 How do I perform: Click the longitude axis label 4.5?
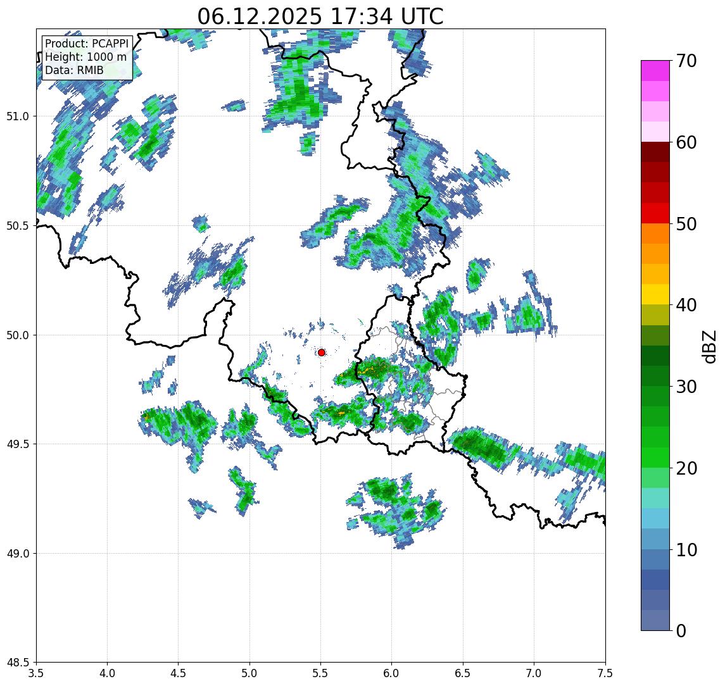(x=179, y=673)
